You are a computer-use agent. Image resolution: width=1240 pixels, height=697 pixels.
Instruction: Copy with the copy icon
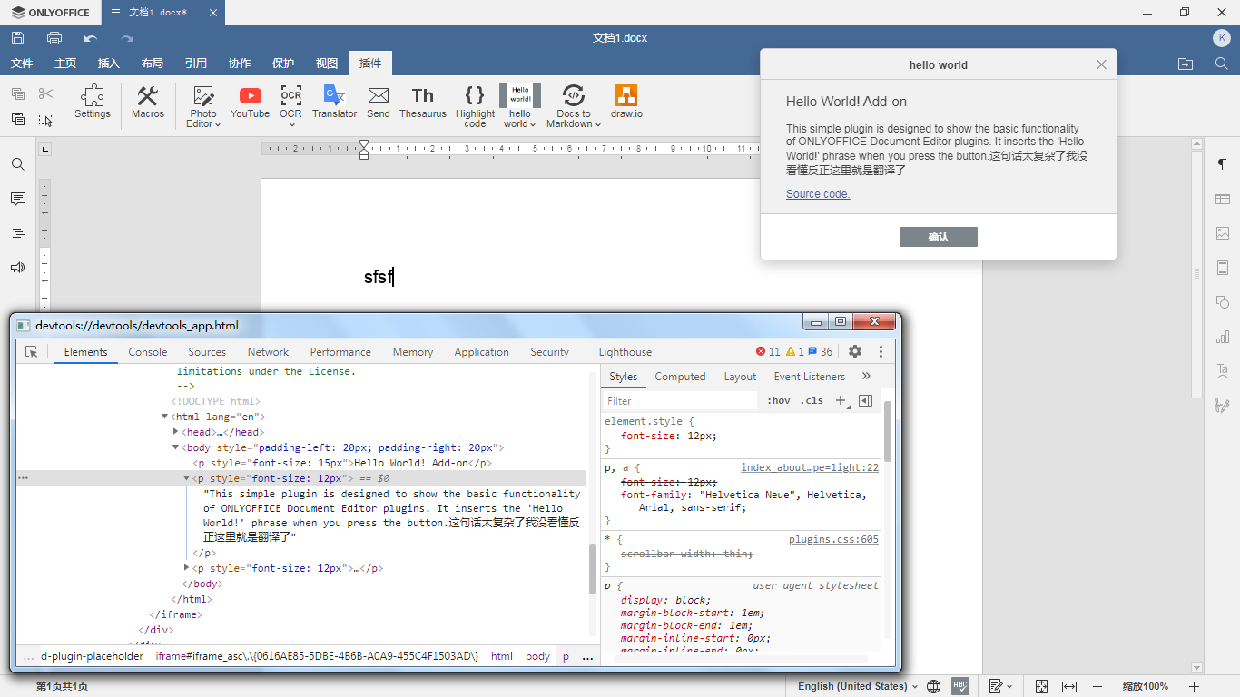18,93
